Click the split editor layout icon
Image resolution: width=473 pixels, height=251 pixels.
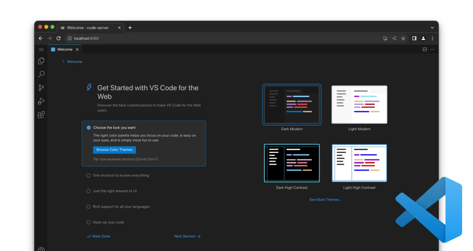point(425,49)
